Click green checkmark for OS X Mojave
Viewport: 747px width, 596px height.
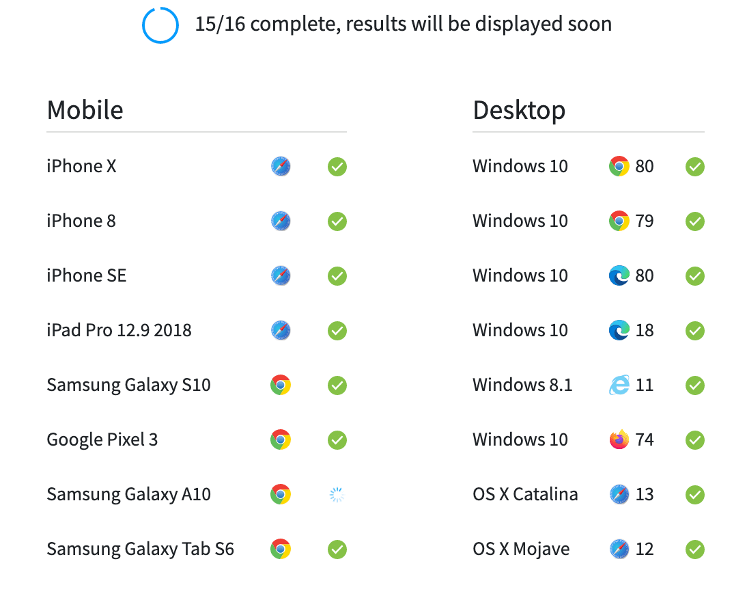click(695, 550)
